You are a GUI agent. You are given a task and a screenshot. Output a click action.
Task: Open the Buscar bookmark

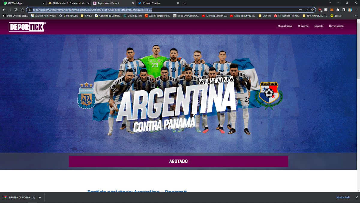336,16
